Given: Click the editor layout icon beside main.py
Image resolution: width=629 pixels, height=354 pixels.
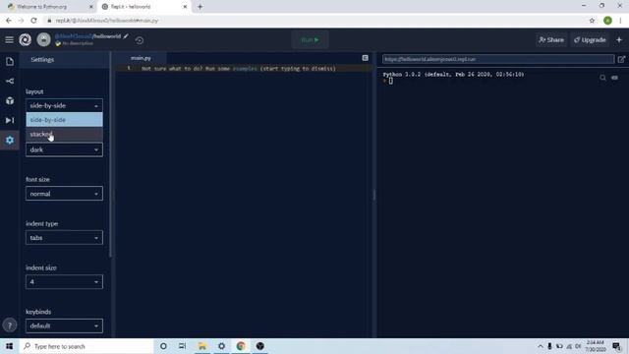Looking at the screenshot, I should [x=365, y=58].
